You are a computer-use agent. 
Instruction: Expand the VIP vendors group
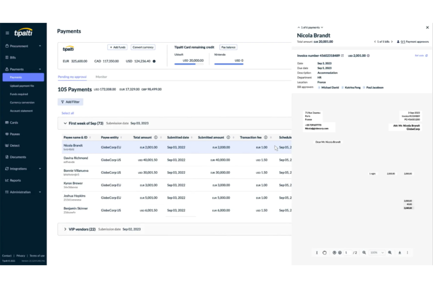tap(65, 229)
